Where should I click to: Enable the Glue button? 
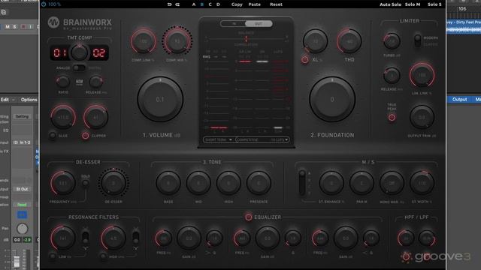click(53, 135)
